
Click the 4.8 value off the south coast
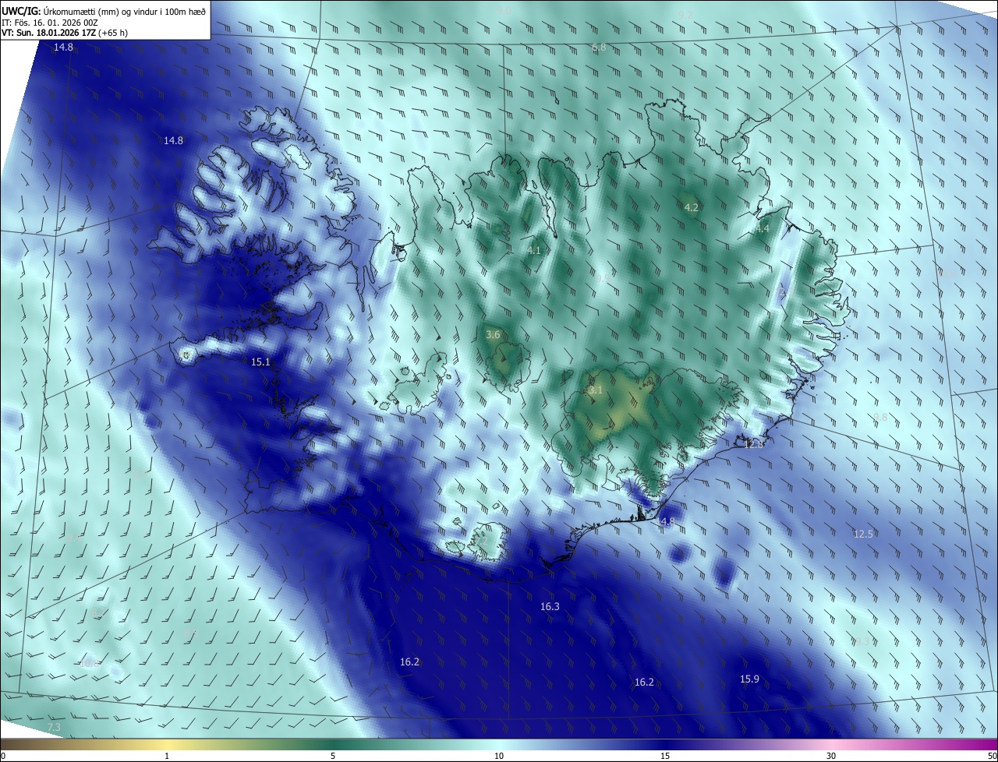coord(667,521)
